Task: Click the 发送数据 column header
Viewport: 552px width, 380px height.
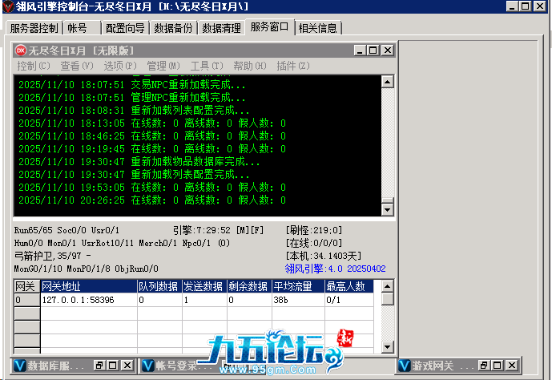Action: point(204,287)
